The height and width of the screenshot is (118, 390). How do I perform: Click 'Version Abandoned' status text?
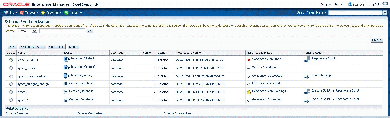click(265, 67)
